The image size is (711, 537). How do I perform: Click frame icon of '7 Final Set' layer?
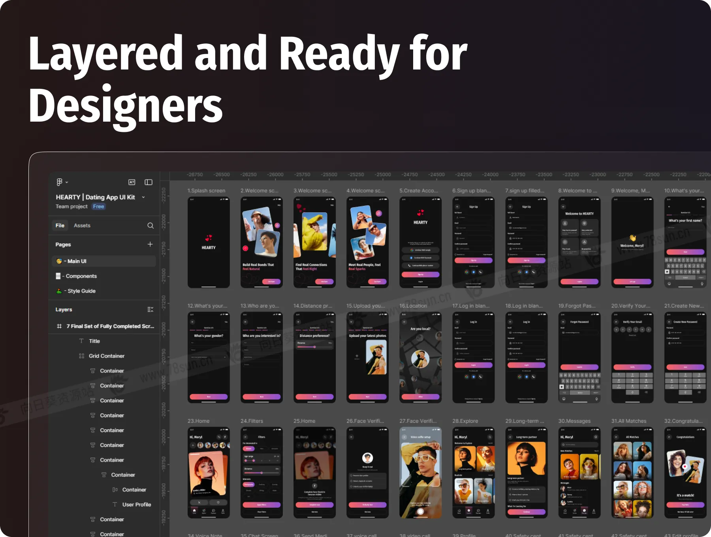coord(59,326)
